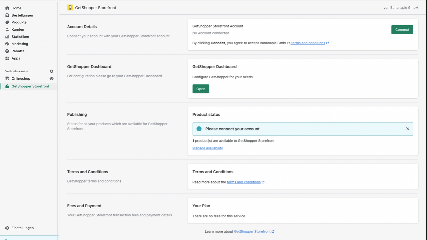Image resolution: width=427 pixels, height=240 pixels.
Task: Toggle Onlineshop visibility with the eye icon
Action: click(52, 79)
